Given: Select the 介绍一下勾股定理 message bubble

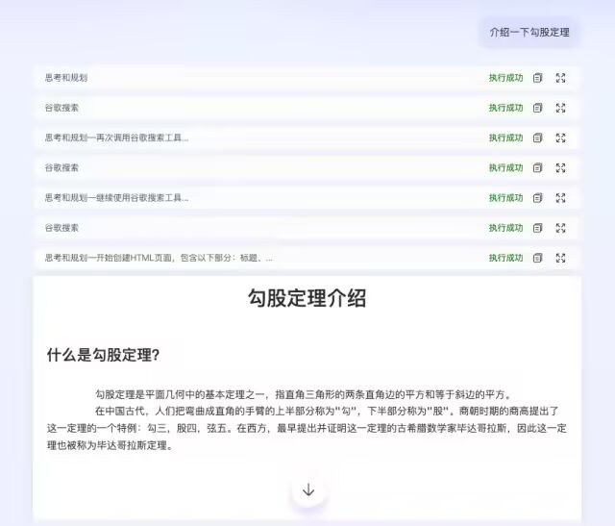Looking at the screenshot, I should 529,32.
